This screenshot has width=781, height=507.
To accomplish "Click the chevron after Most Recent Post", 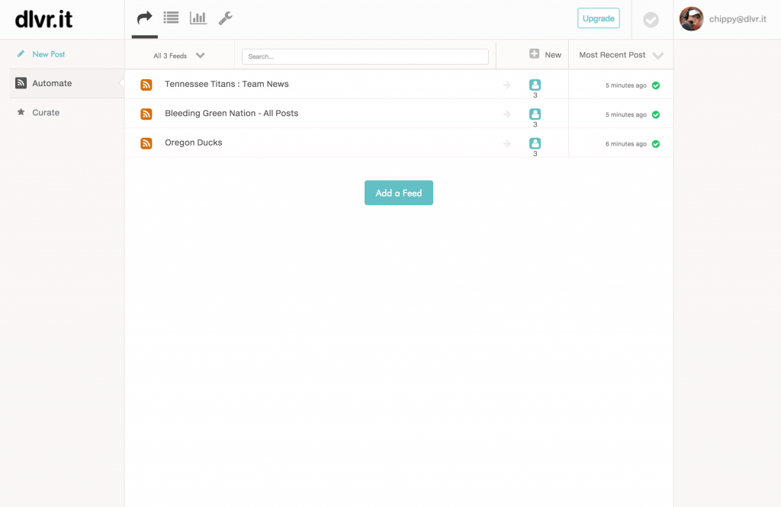I will click(658, 56).
